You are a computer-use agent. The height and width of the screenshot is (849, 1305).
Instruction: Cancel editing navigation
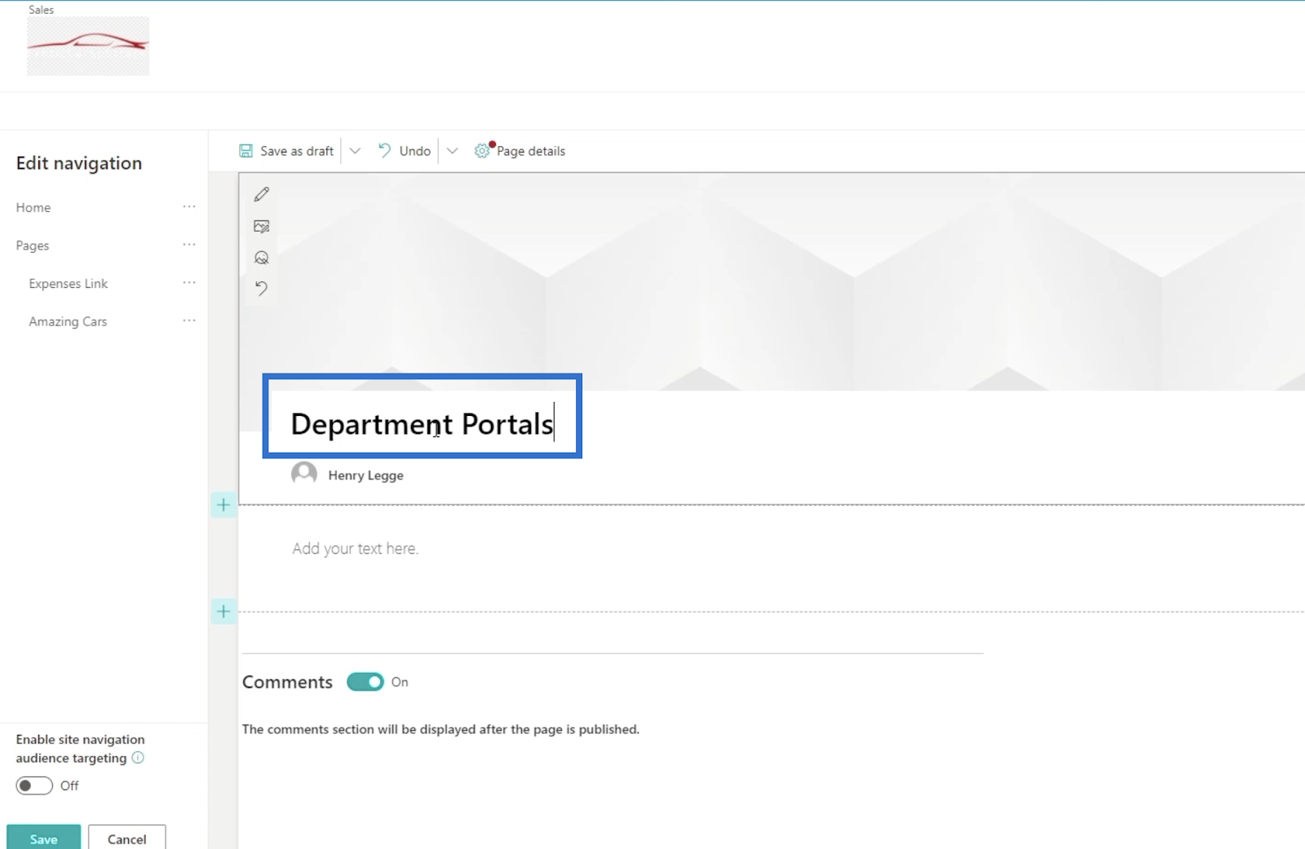tap(127, 838)
